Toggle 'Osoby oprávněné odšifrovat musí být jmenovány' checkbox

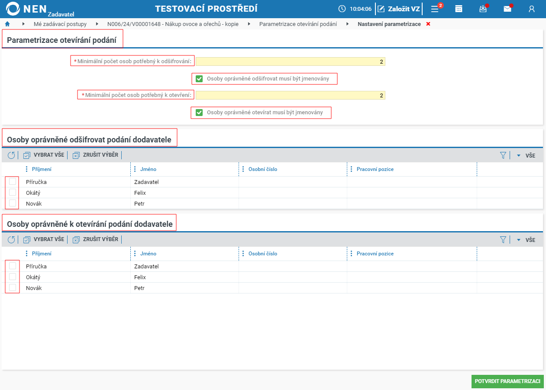click(199, 79)
